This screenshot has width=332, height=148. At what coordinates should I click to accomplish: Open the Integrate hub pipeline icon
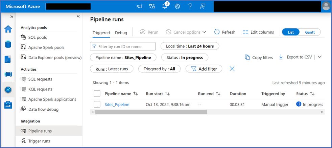click(x=8, y=74)
